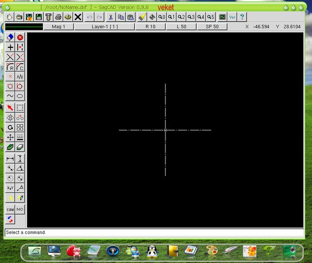Select the blue eraser tool
312x263 pixels.
10,37
